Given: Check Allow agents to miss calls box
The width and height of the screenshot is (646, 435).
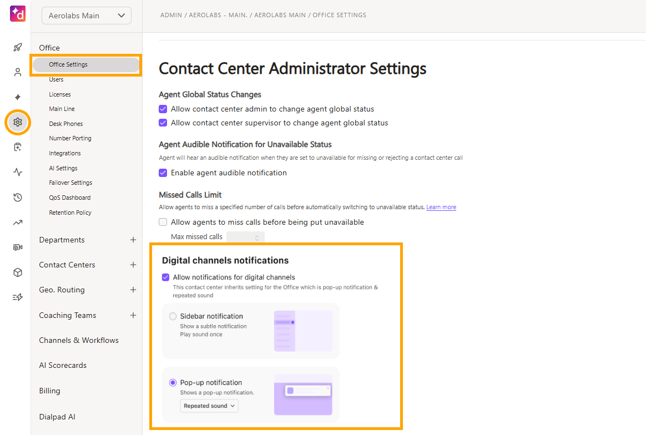Looking at the screenshot, I should pyautogui.click(x=163, y=222).
